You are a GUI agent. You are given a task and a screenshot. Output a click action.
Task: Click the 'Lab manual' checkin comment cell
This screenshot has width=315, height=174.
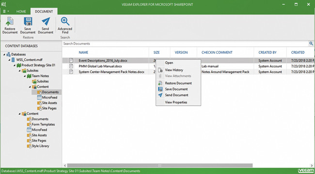(210, 66)
